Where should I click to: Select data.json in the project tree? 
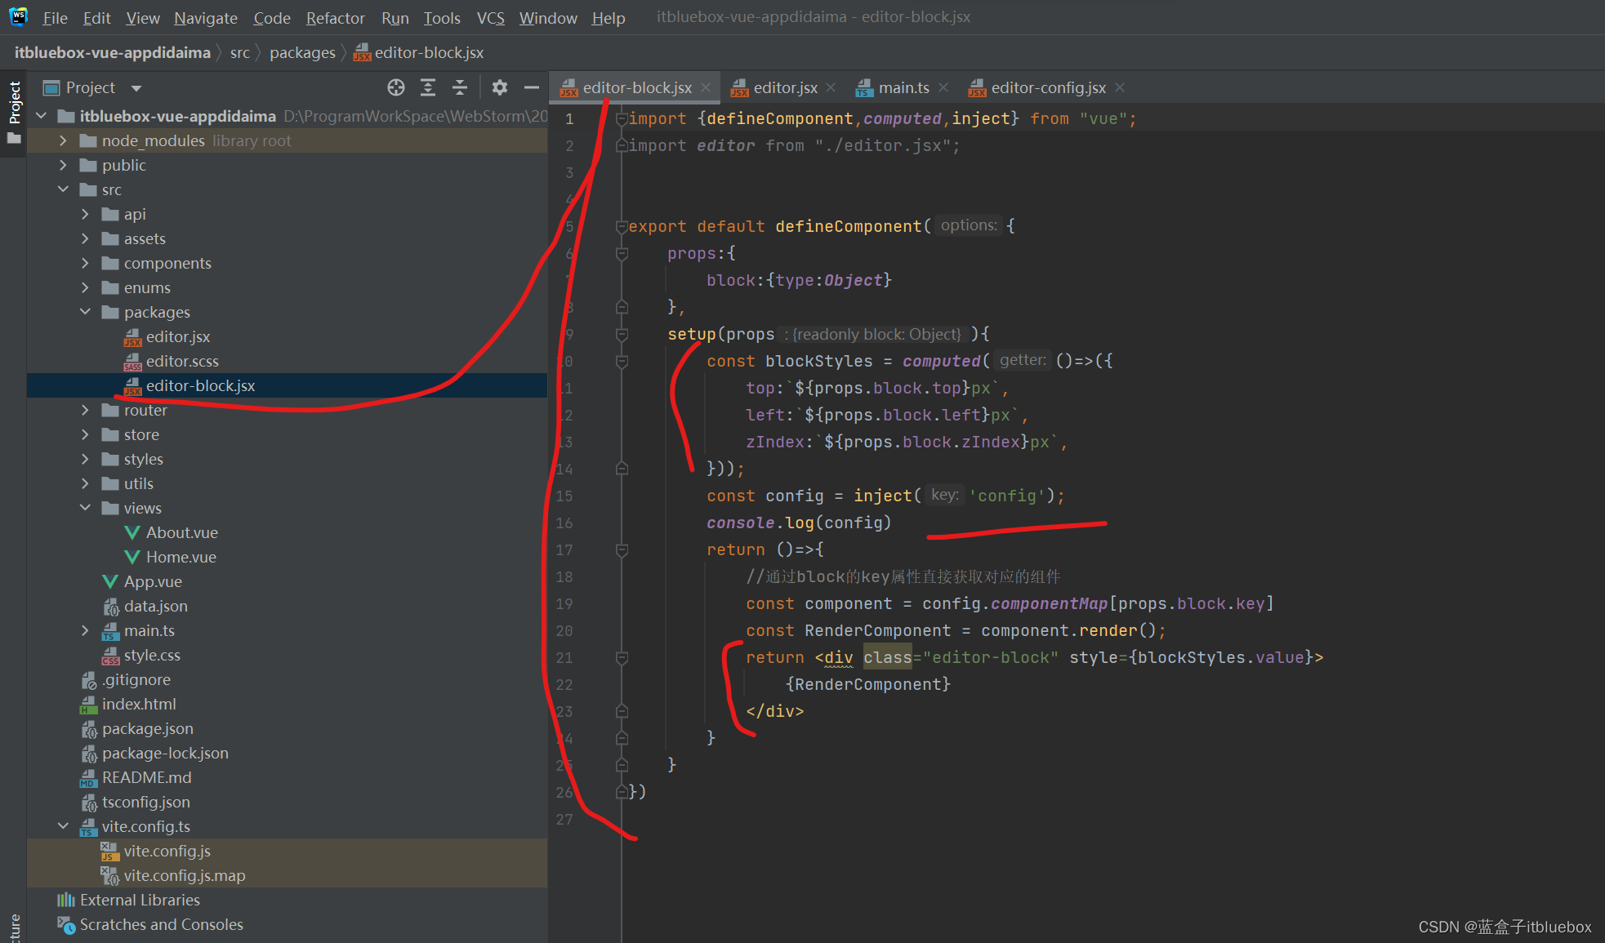[x=155, y=606]
